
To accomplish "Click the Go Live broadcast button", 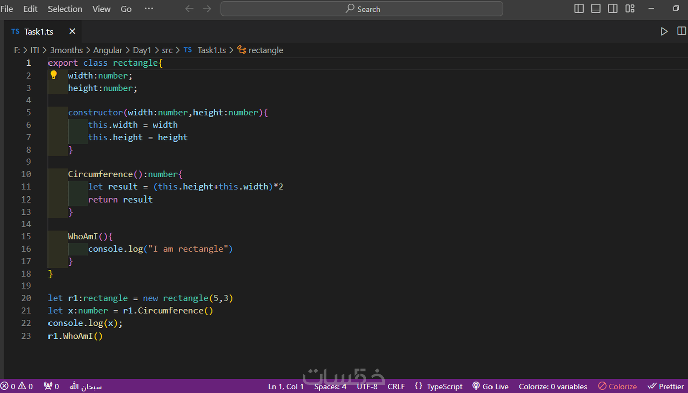I will 490,387.
